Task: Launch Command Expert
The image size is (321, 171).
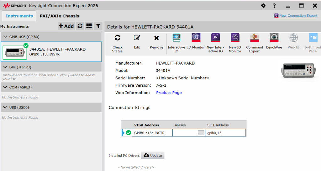Action: coord(255,43)
